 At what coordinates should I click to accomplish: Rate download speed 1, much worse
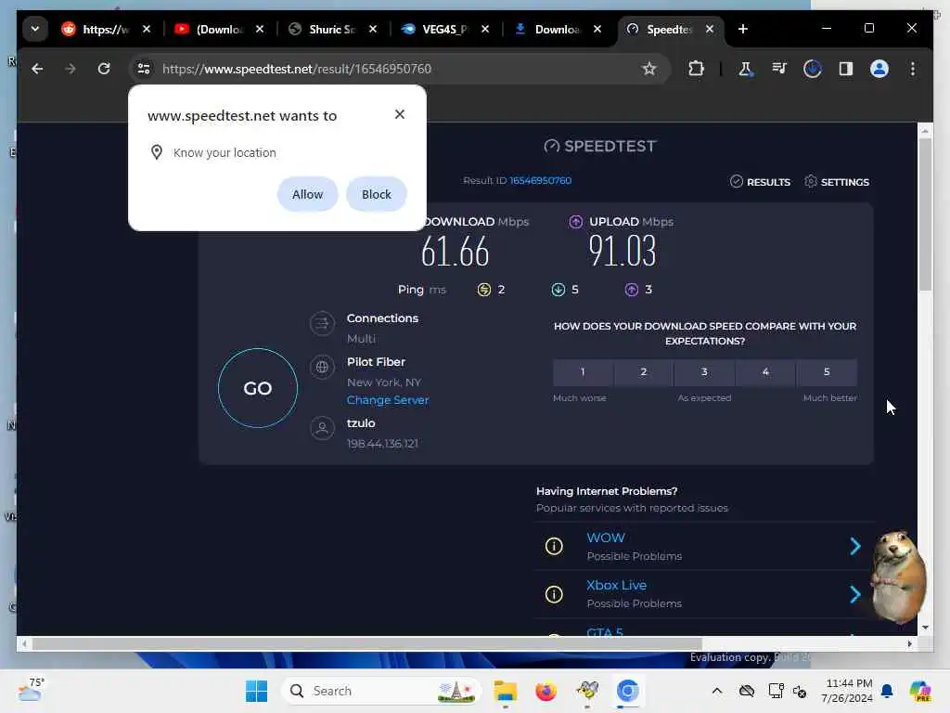click(583, 372)
